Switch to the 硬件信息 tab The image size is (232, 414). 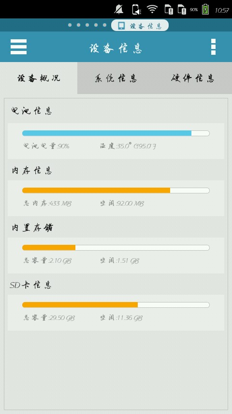[193, 78]
